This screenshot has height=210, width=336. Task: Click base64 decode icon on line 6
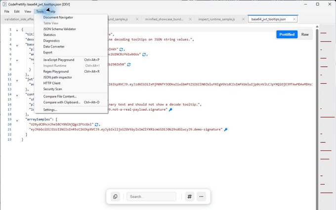pos(144,54)
